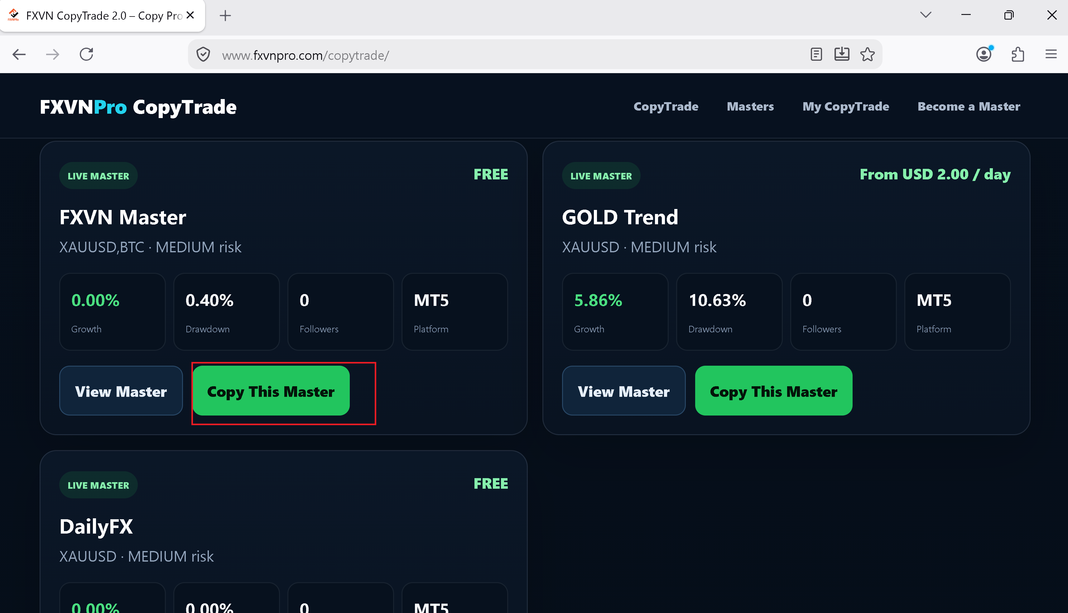Toggle reader view icon in address bar

tap(816, 54)
